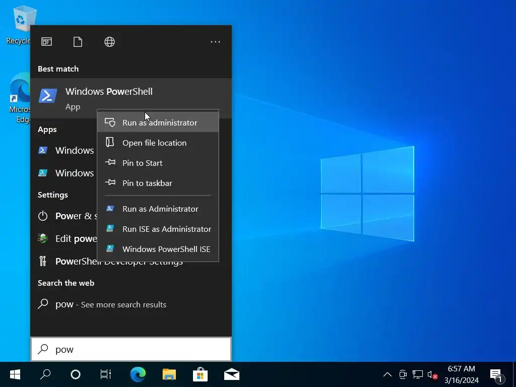Click the icon beside Windows PowerShell ISE entry
This screenshot has width=516, height=387.
click(110, 248)
